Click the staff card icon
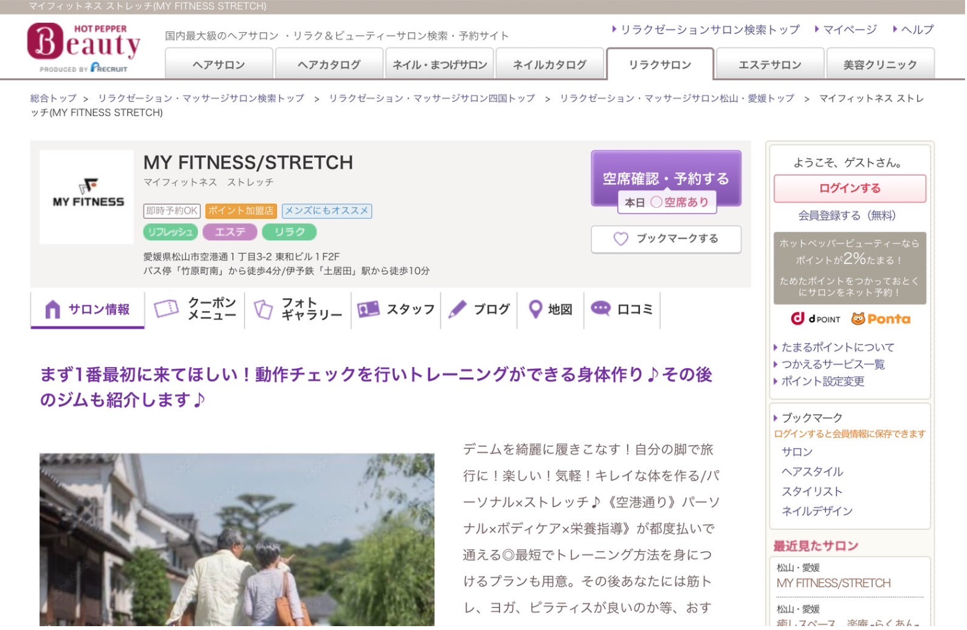967x630 pixels. point(368,309)
